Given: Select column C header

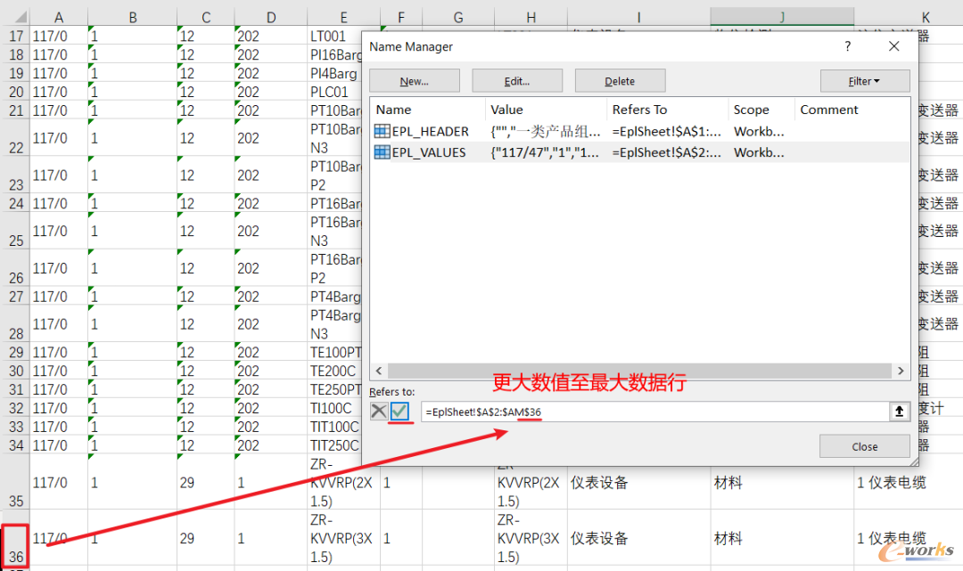Looking at the screenshot, I should tap(206, 17).
